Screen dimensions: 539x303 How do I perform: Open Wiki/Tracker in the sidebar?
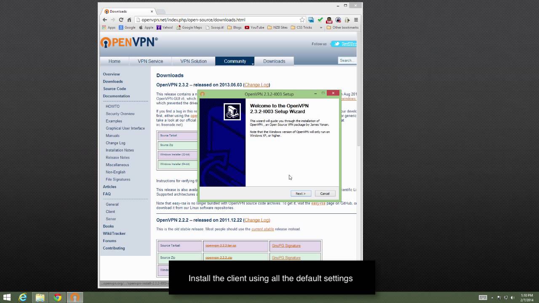pyautogui.click(x=114, y=234)
